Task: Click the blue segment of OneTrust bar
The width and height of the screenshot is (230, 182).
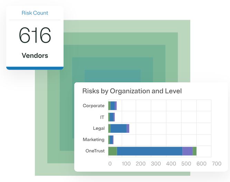Action: click(149, 151)
